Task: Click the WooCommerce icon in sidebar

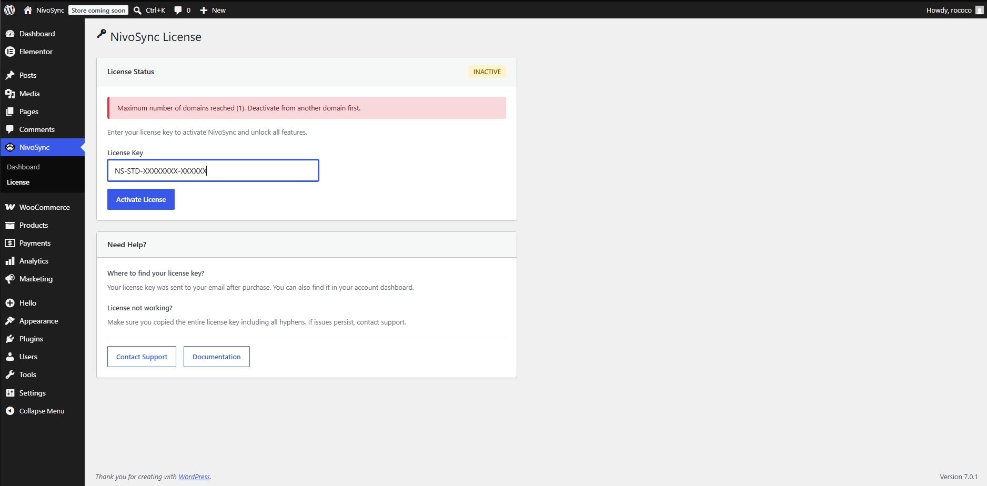Action: tap(10, 207)
